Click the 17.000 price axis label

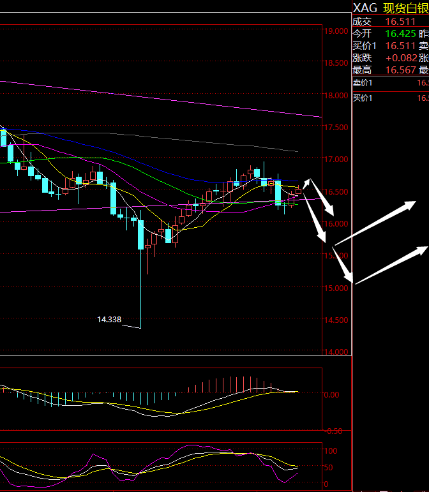(x=336, y=160)
